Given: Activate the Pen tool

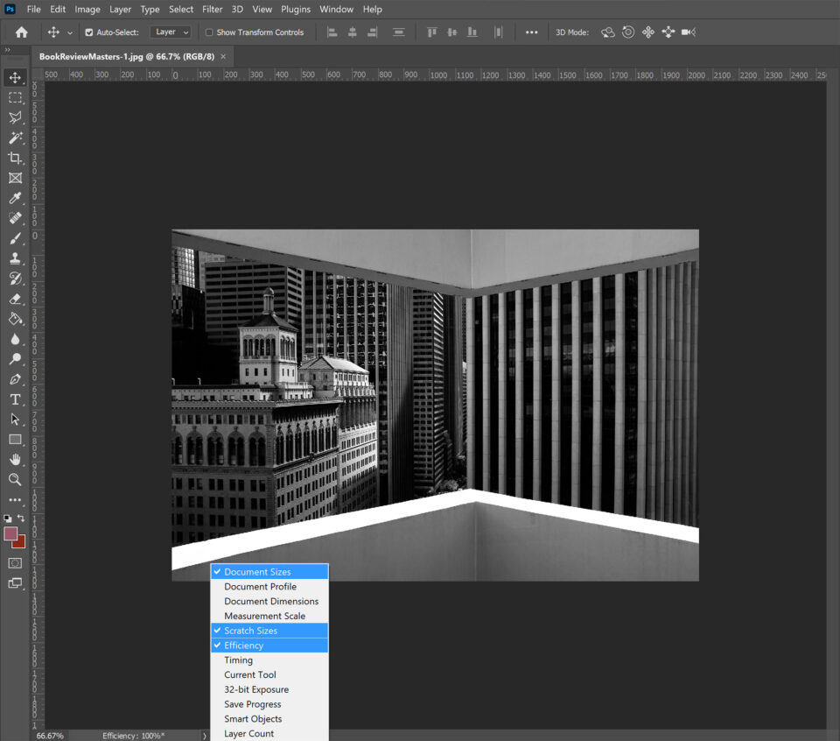Looking at the screenshot, I should [x=15, y=379].
